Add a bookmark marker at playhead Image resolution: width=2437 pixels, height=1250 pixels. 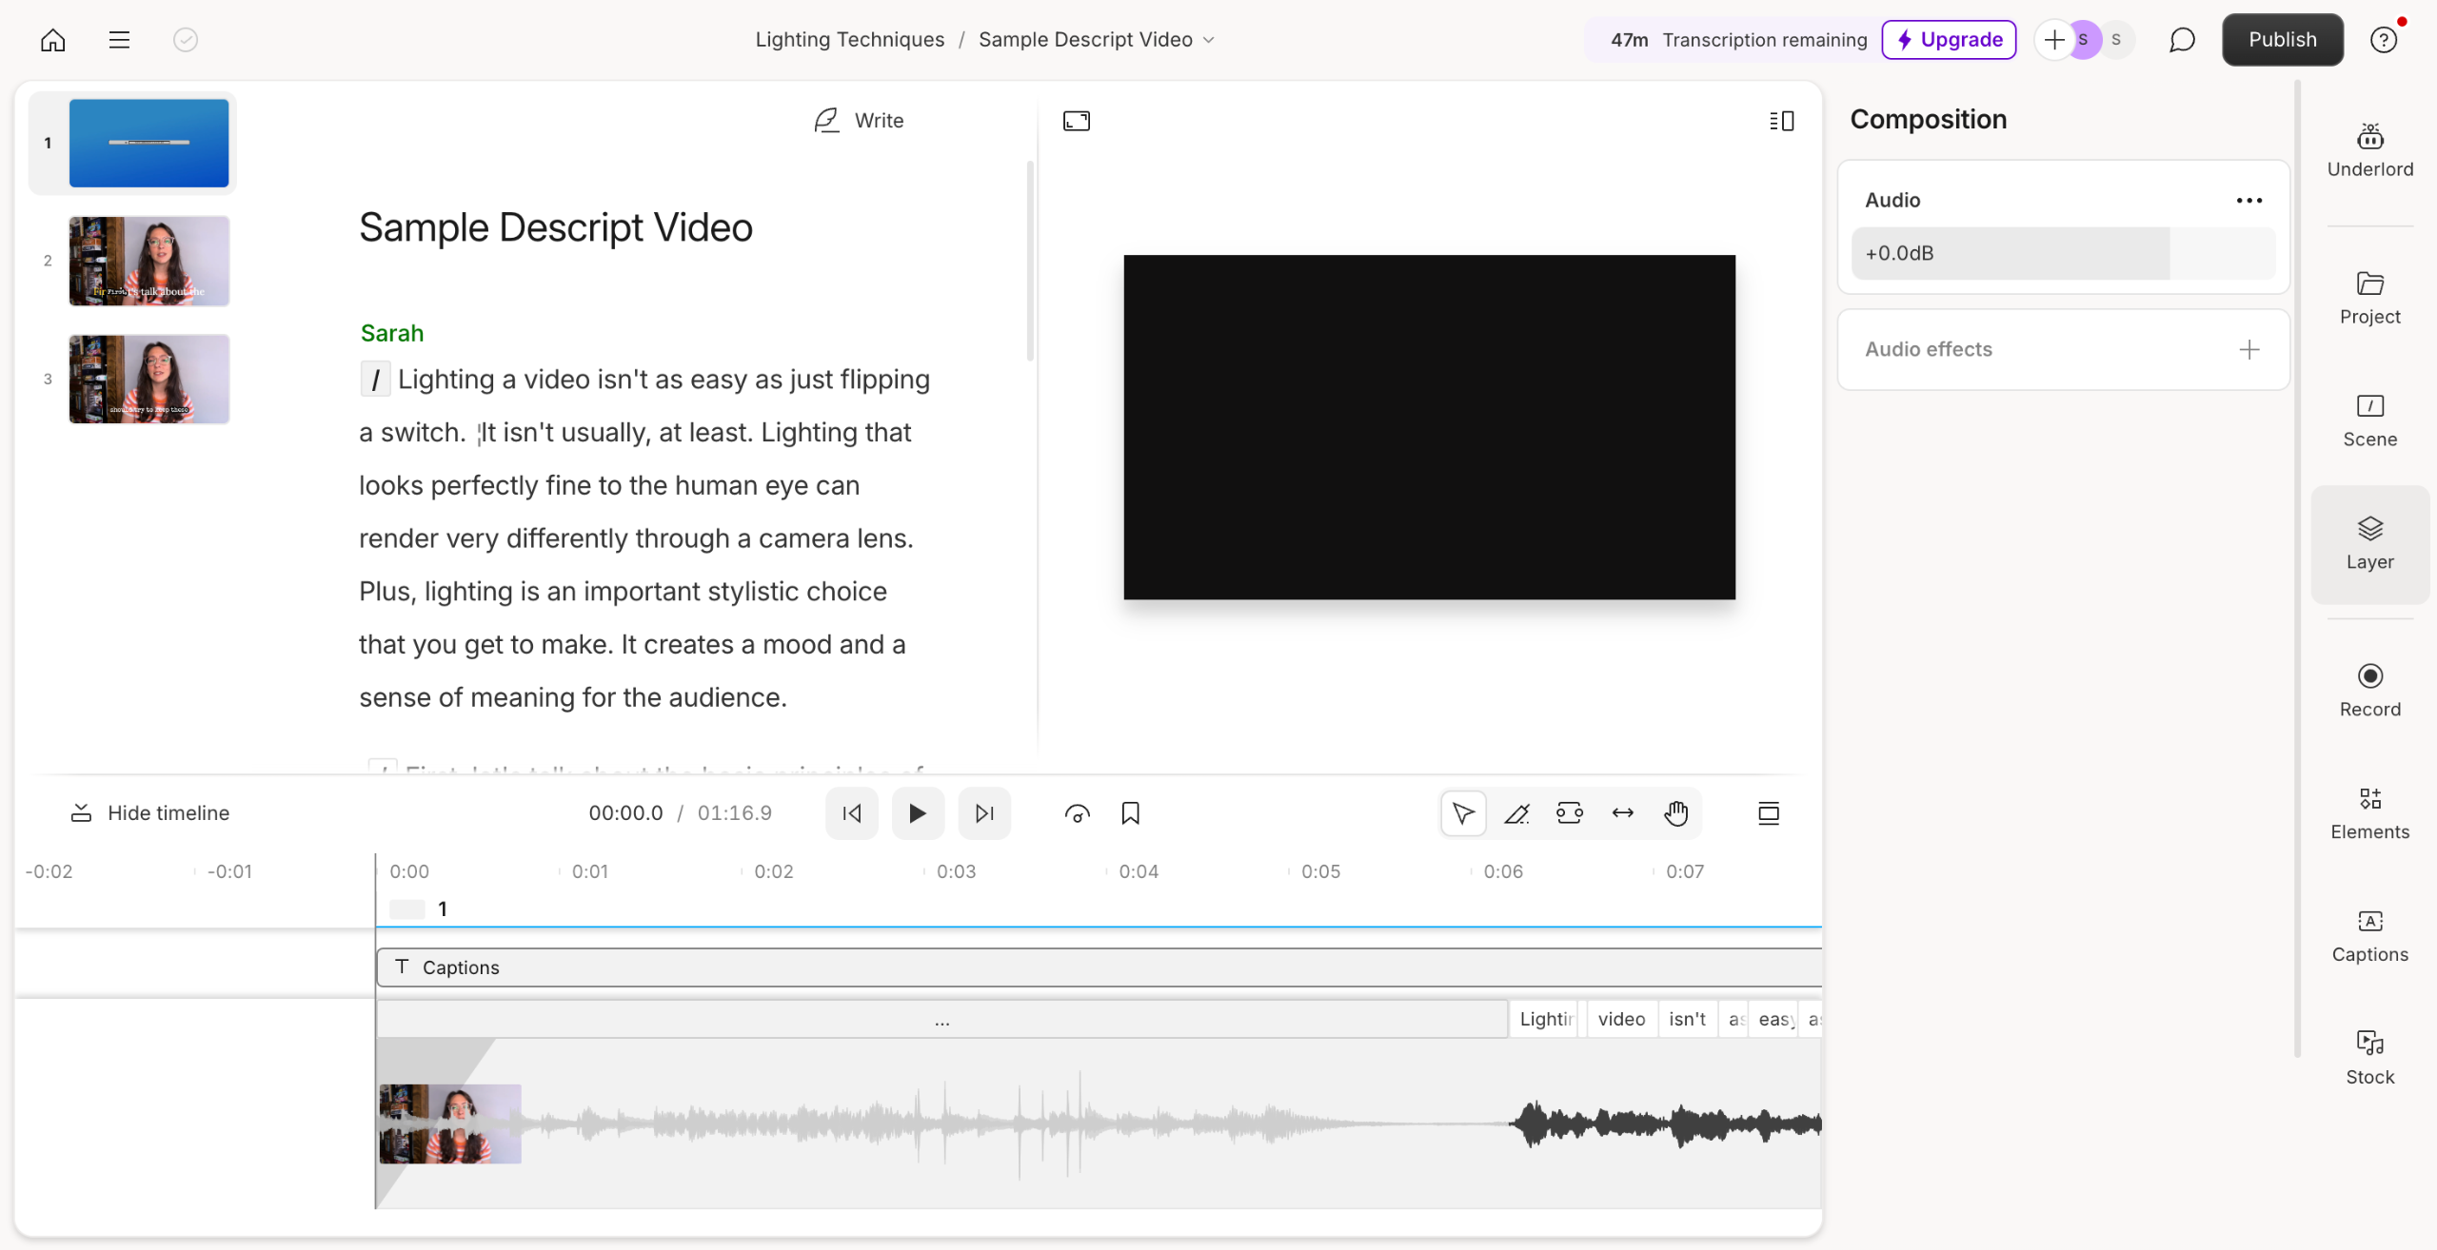click(1130, 813)
